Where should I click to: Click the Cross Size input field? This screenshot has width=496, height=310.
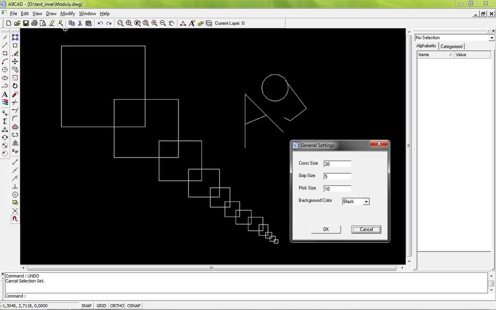(x=338, y=164)
